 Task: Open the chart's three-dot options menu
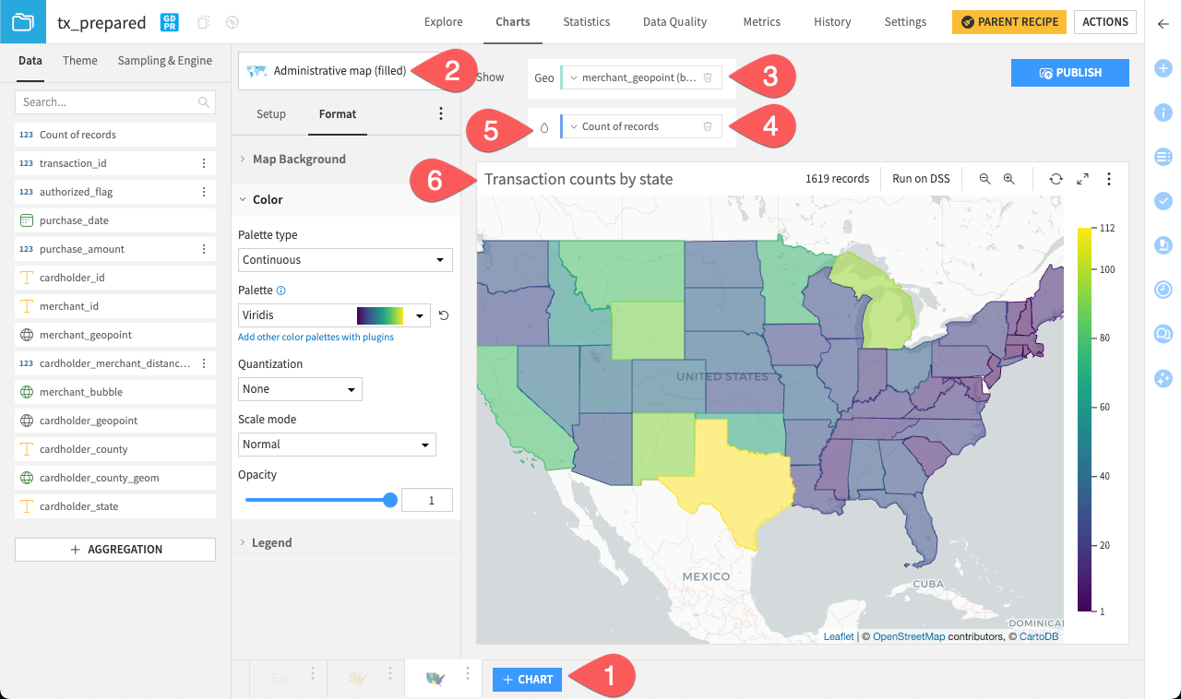1109,178
